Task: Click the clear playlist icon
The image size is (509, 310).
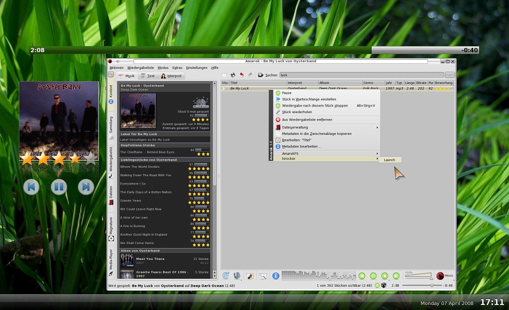Action: pyautogui.click(x=224, y=75)
